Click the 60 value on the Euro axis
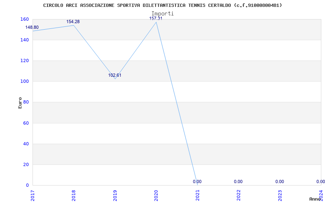 (26, 123)
